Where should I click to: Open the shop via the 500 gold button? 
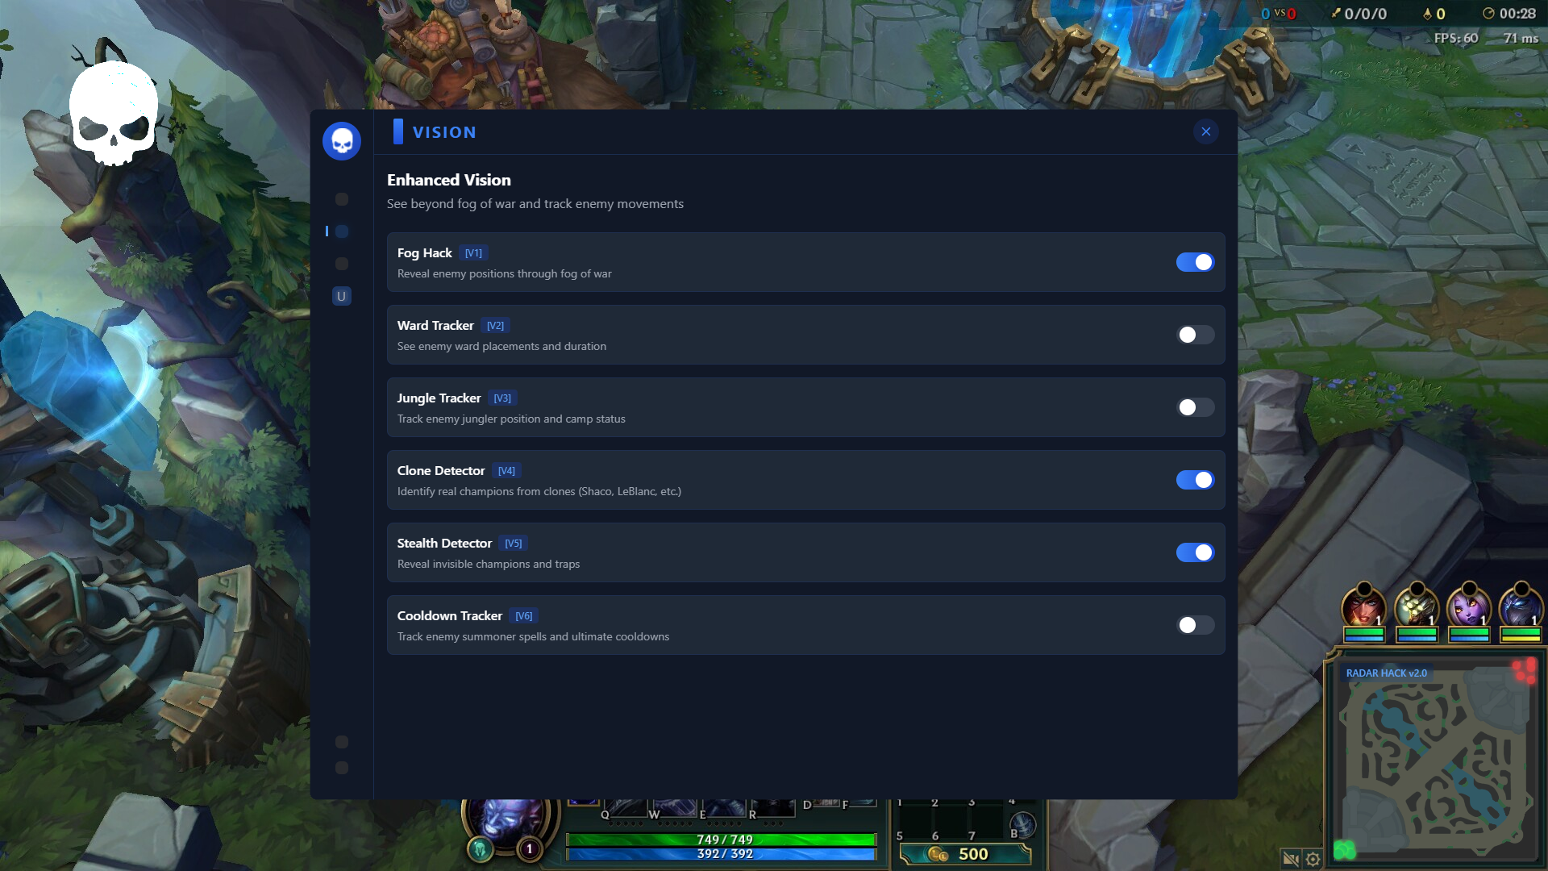(965, 854)
